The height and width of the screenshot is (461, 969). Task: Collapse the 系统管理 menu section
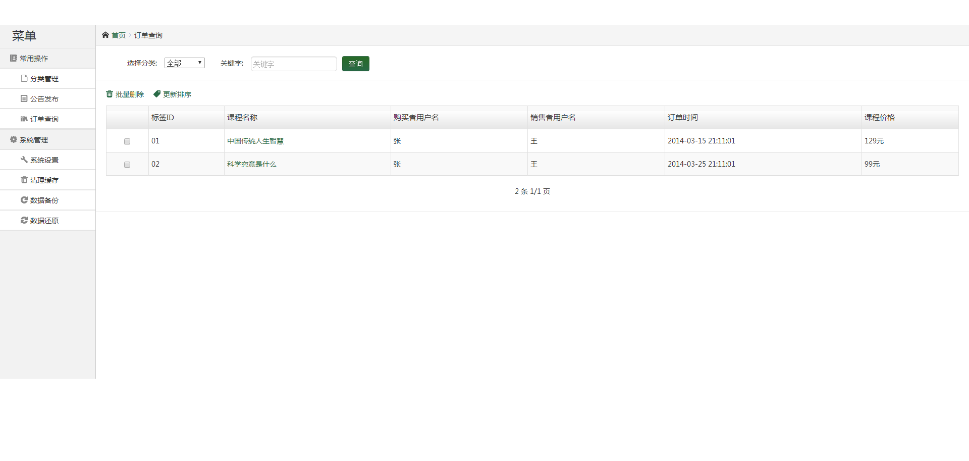48,139
